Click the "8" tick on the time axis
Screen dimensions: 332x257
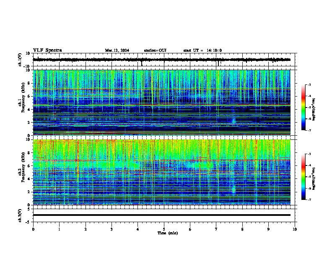click(x=242, y=229)
